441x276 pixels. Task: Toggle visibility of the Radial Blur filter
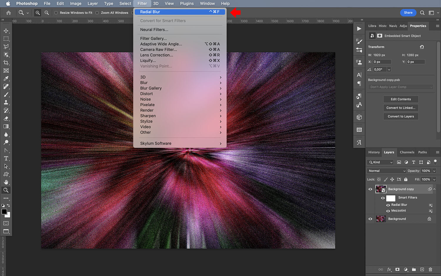pos(387,204)
